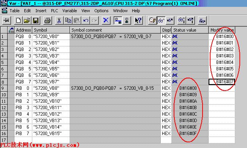Click the New variable table icon
This screenshot has height=148, width=247.
pyautogui.click(x=18, y=20)
